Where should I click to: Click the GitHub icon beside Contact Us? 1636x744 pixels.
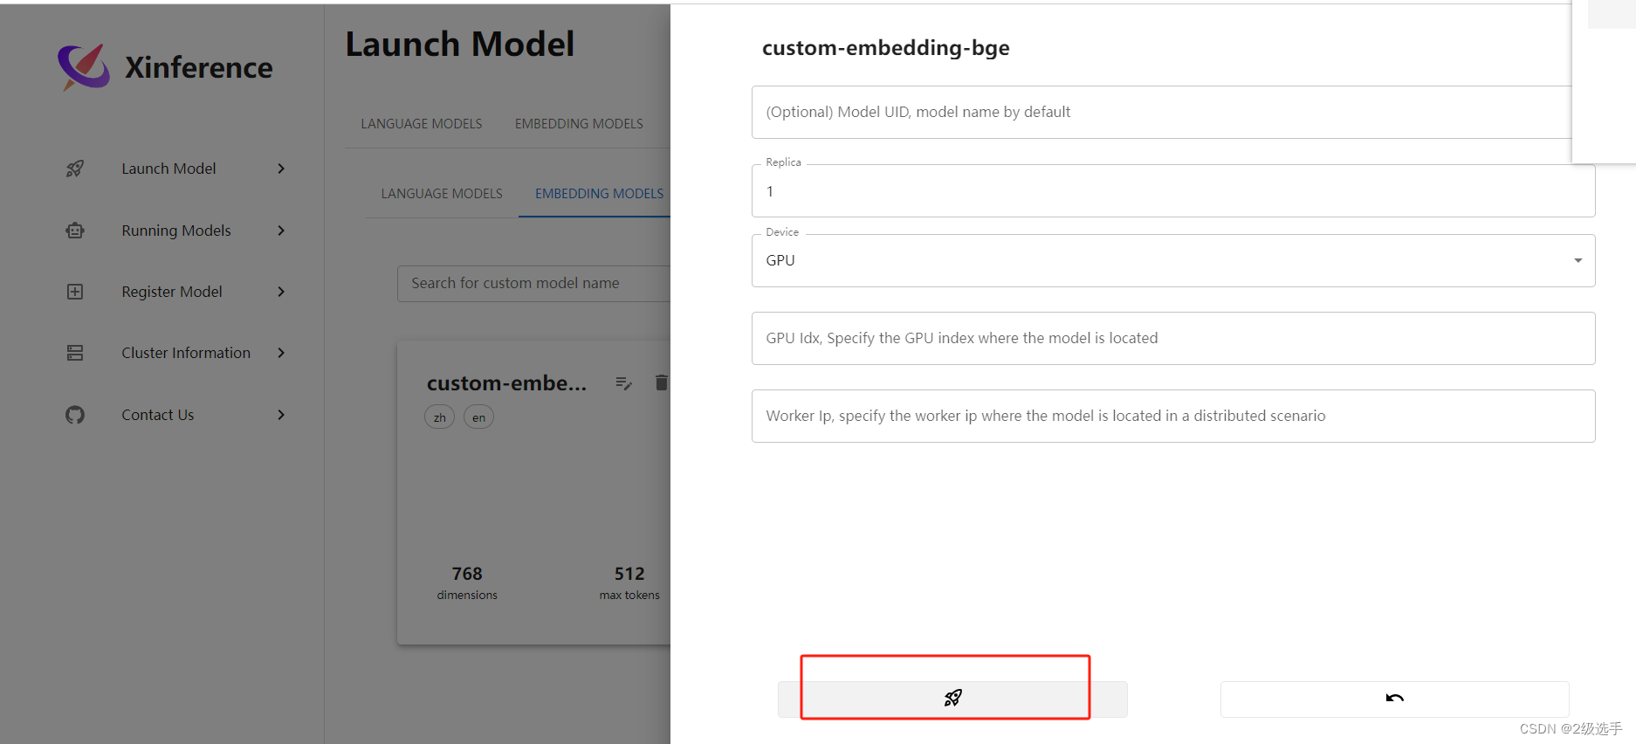(75, 415)
